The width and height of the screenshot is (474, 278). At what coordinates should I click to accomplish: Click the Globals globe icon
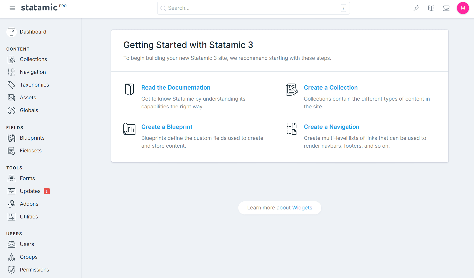[x=12, y=110]
